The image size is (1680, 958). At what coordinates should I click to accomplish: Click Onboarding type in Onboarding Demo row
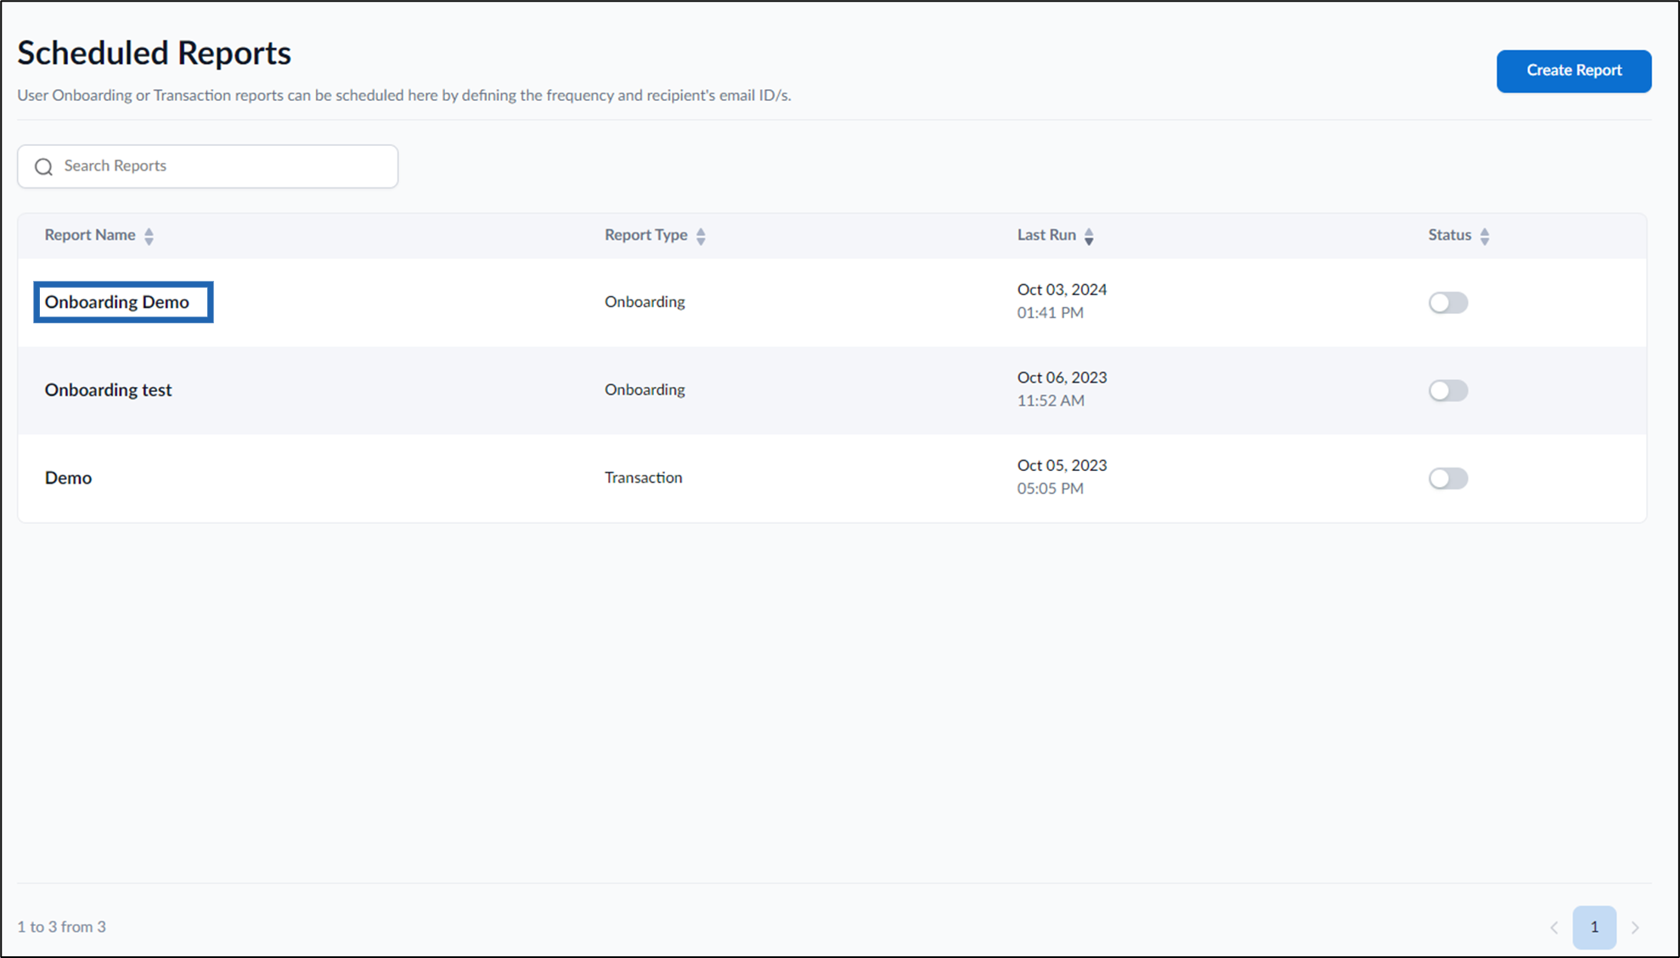tap(645, 302)
